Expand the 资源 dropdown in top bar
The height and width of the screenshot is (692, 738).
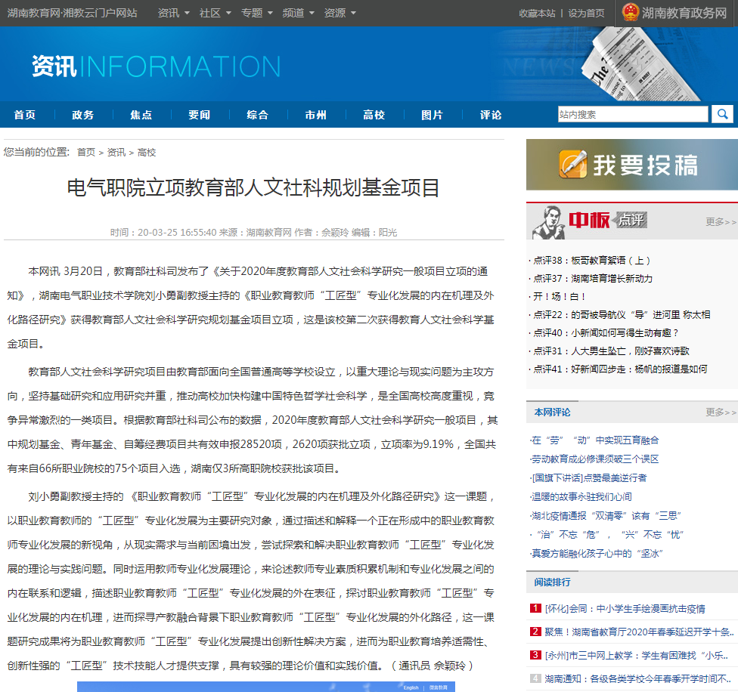[340, 13]
